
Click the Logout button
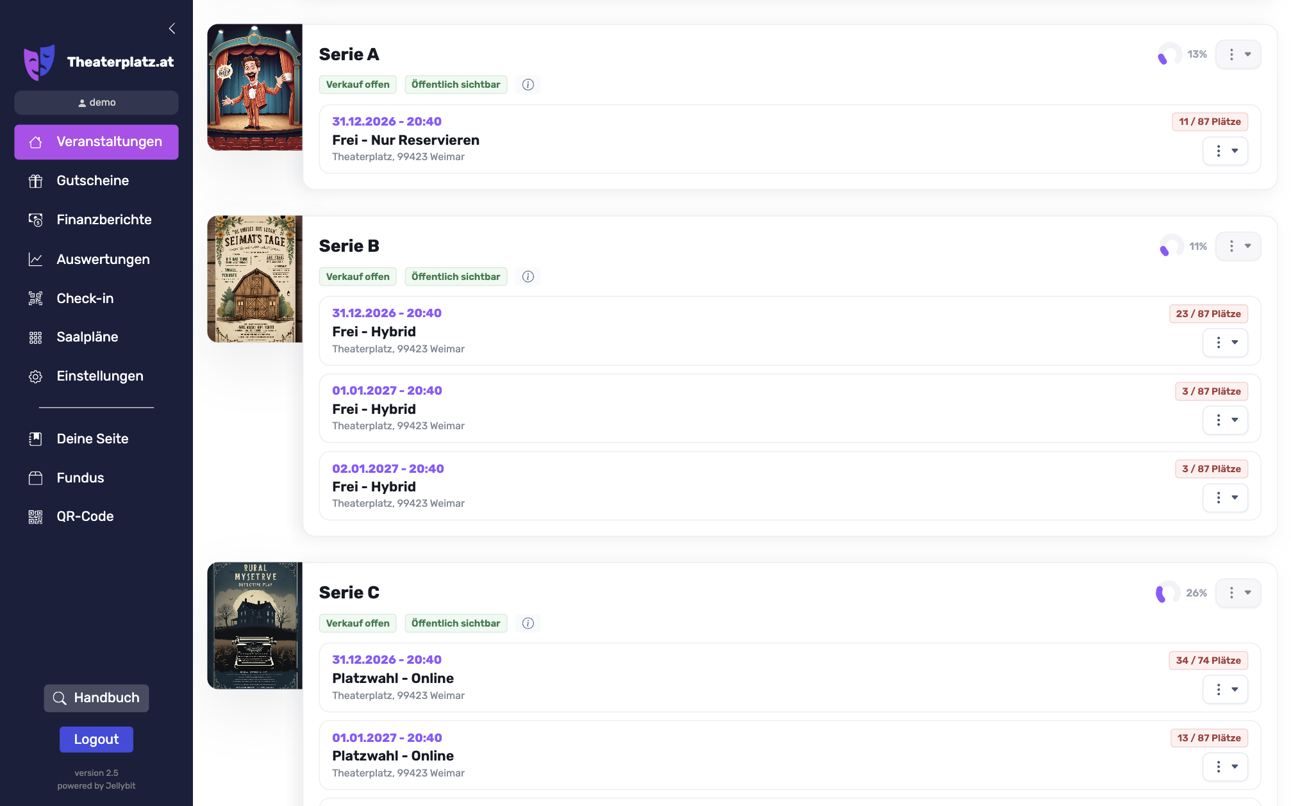[x=96, y=739]
